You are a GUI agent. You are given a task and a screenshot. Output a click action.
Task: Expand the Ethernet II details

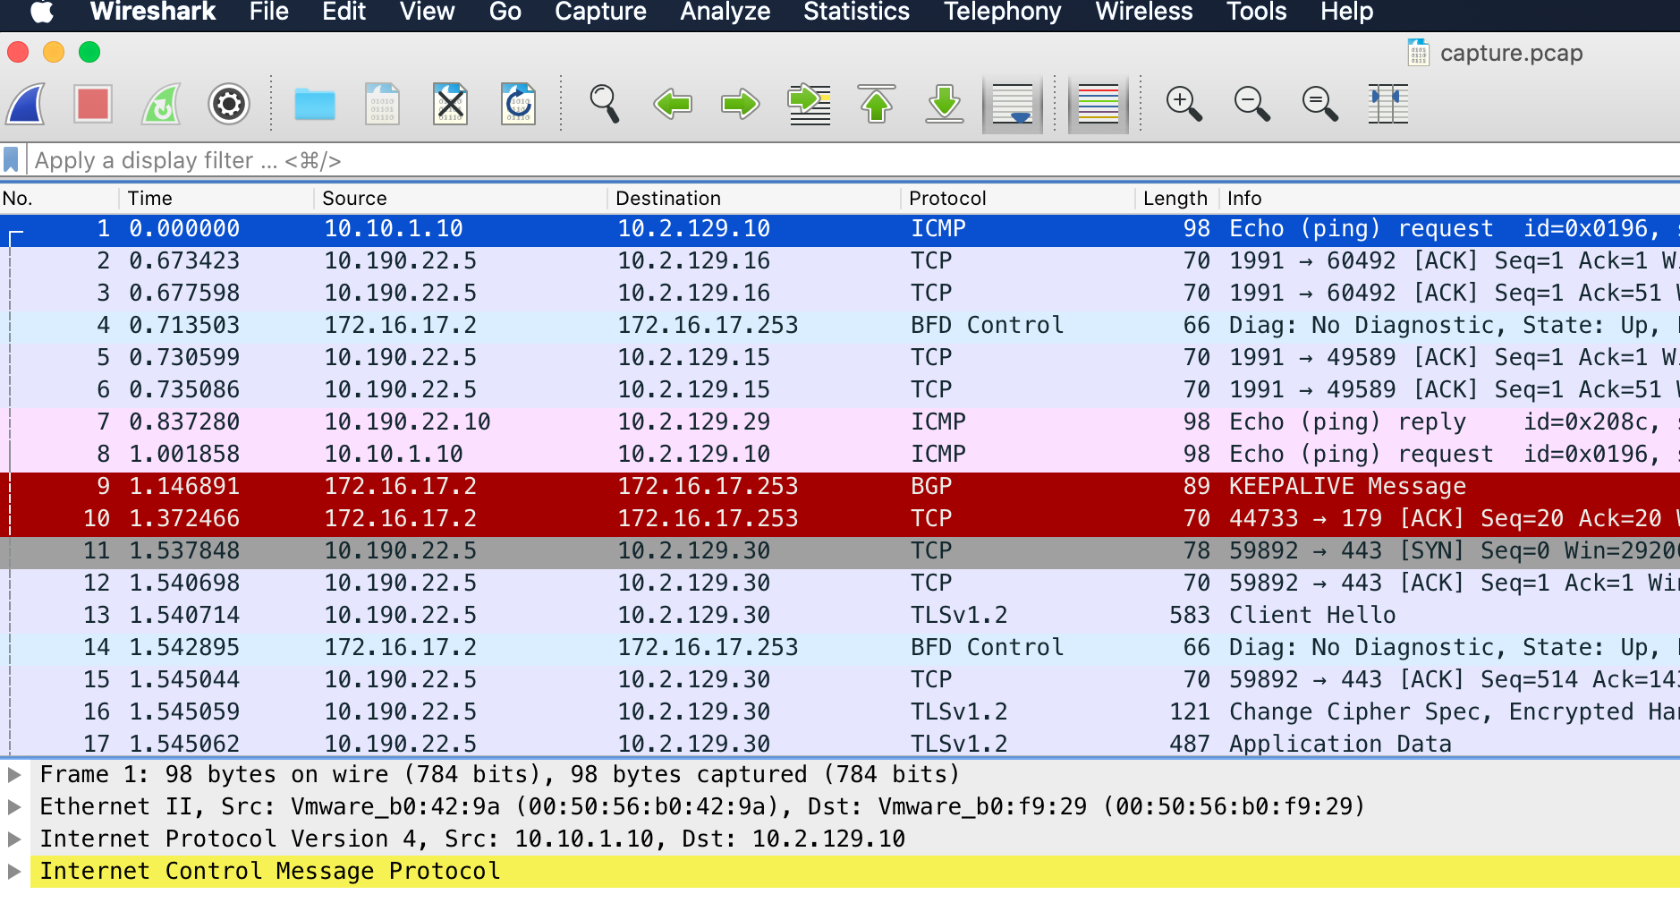point(15,805)
